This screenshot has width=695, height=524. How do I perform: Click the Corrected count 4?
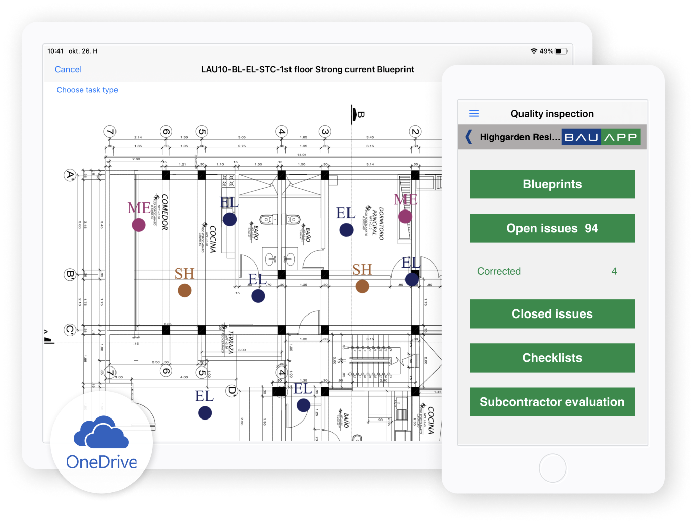pos(614,271)
